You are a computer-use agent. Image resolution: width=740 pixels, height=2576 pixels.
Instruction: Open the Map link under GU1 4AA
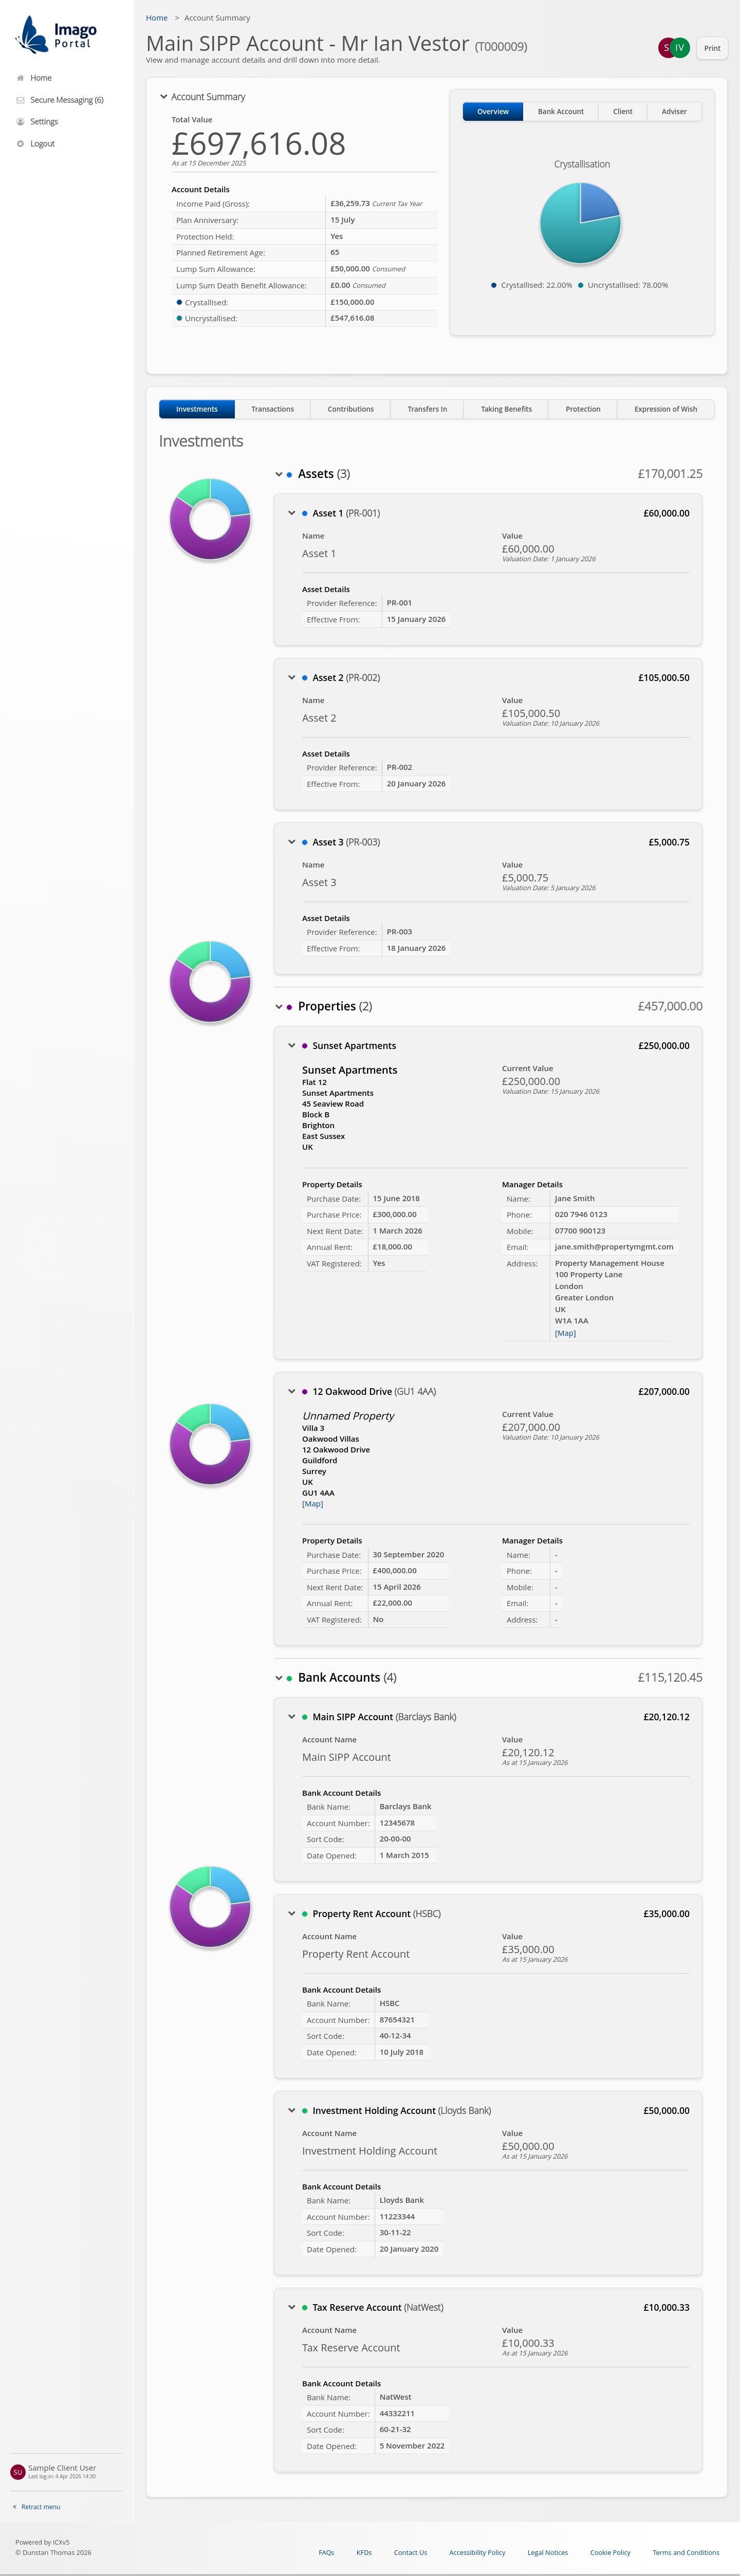(x=312, y=1504)
